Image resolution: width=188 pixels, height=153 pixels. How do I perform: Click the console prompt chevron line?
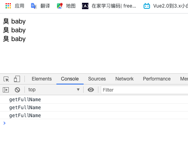(94, 123)
